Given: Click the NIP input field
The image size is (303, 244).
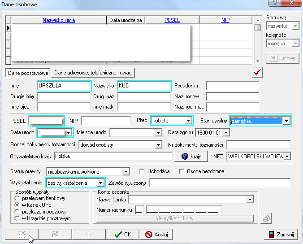Looking at the screenshot, I should pos(106,121).
